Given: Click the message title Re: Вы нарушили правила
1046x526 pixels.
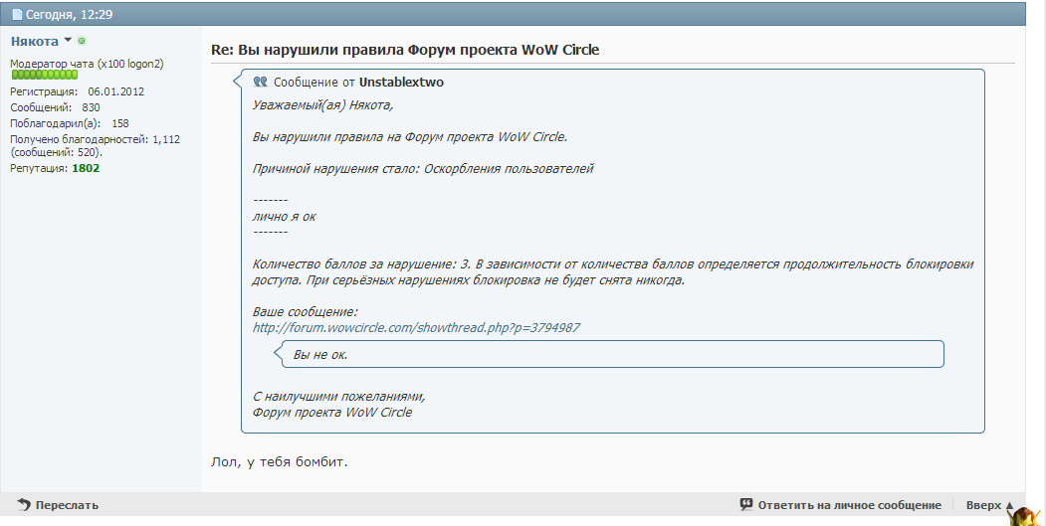Looking at the screenshot, I should click(405, 50).
